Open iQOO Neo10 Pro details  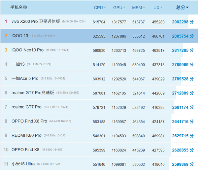point(27,50)
